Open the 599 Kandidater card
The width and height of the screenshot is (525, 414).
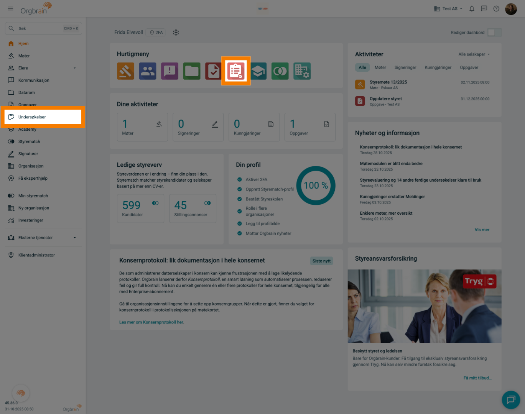tap(140, 209)
